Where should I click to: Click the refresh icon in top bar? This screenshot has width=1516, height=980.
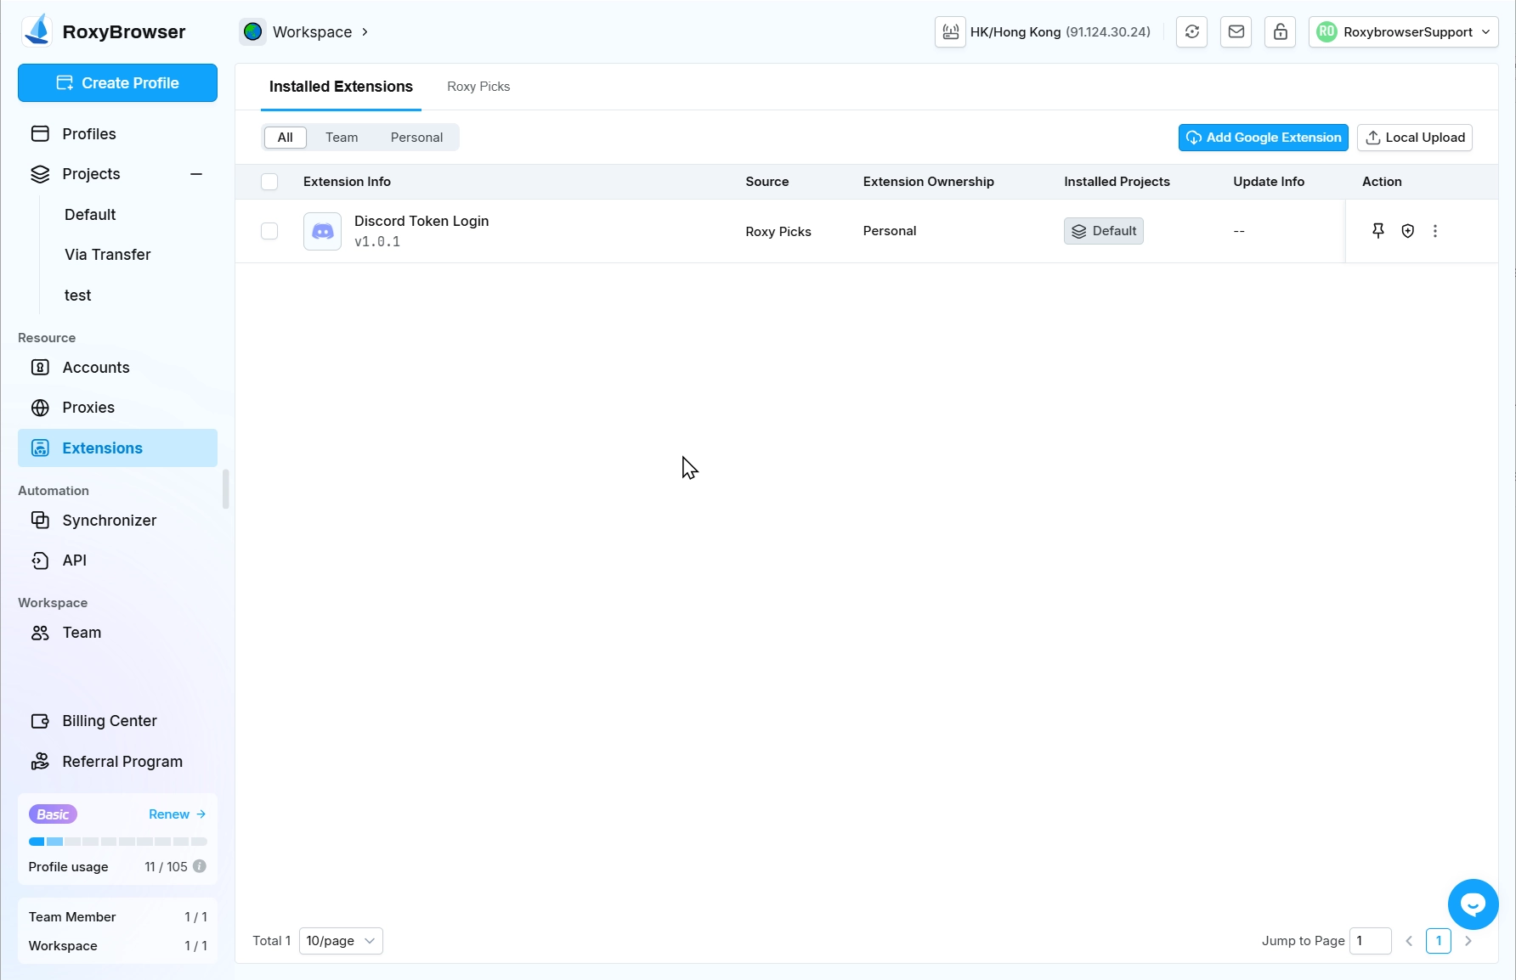tap(1191, 32)
